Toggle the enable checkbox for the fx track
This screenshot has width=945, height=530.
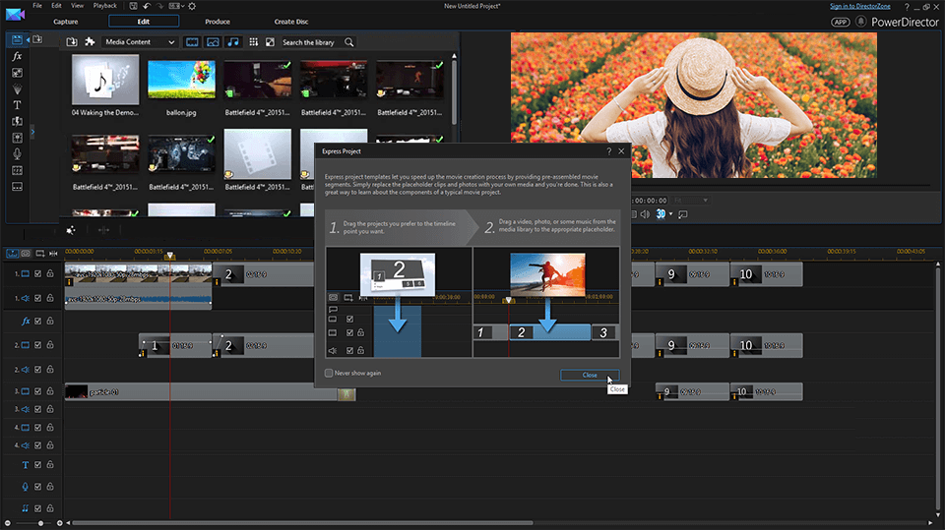pos(38,321)
